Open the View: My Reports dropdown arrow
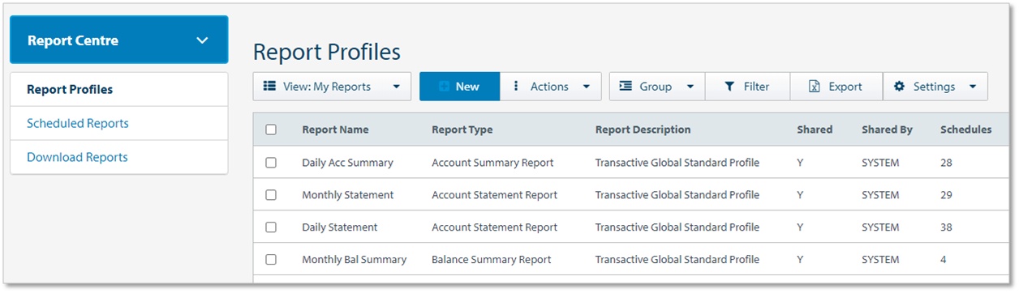The image size is (1019, 293). click(x=396, y=87)
